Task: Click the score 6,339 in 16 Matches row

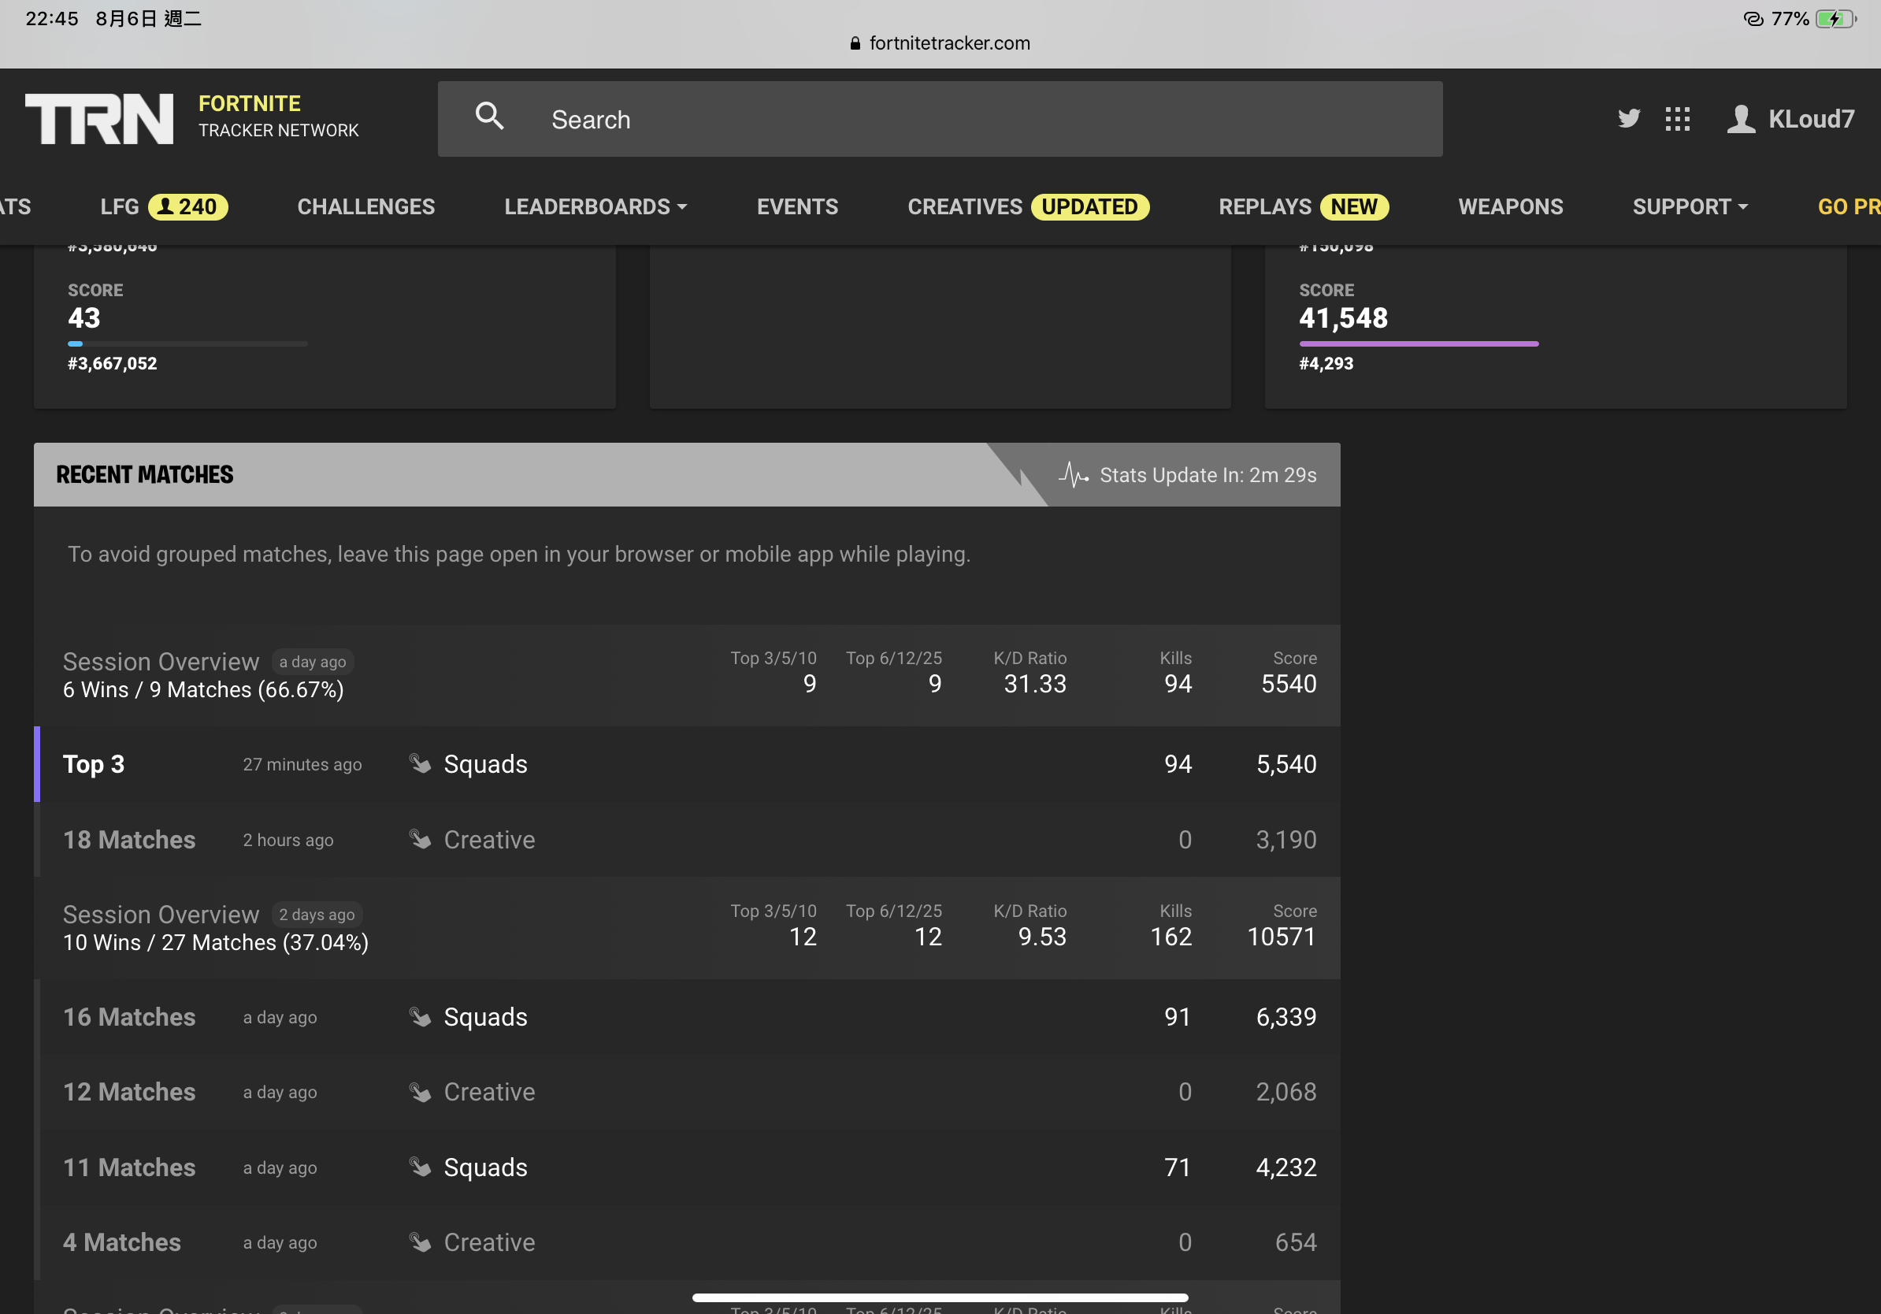Action: [1286, 1017]
